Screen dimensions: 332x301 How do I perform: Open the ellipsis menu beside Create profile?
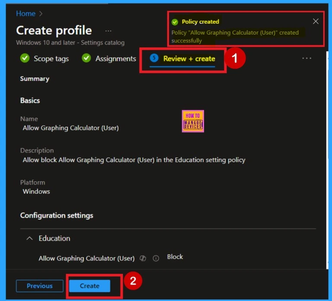(x=108, y=31)
